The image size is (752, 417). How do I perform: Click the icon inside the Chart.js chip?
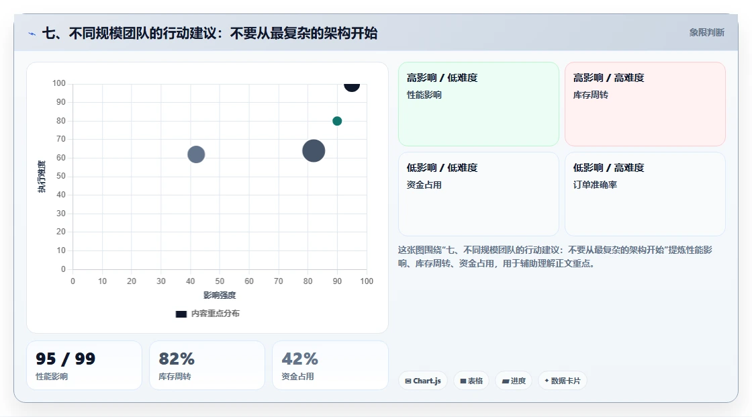[408, 381]
